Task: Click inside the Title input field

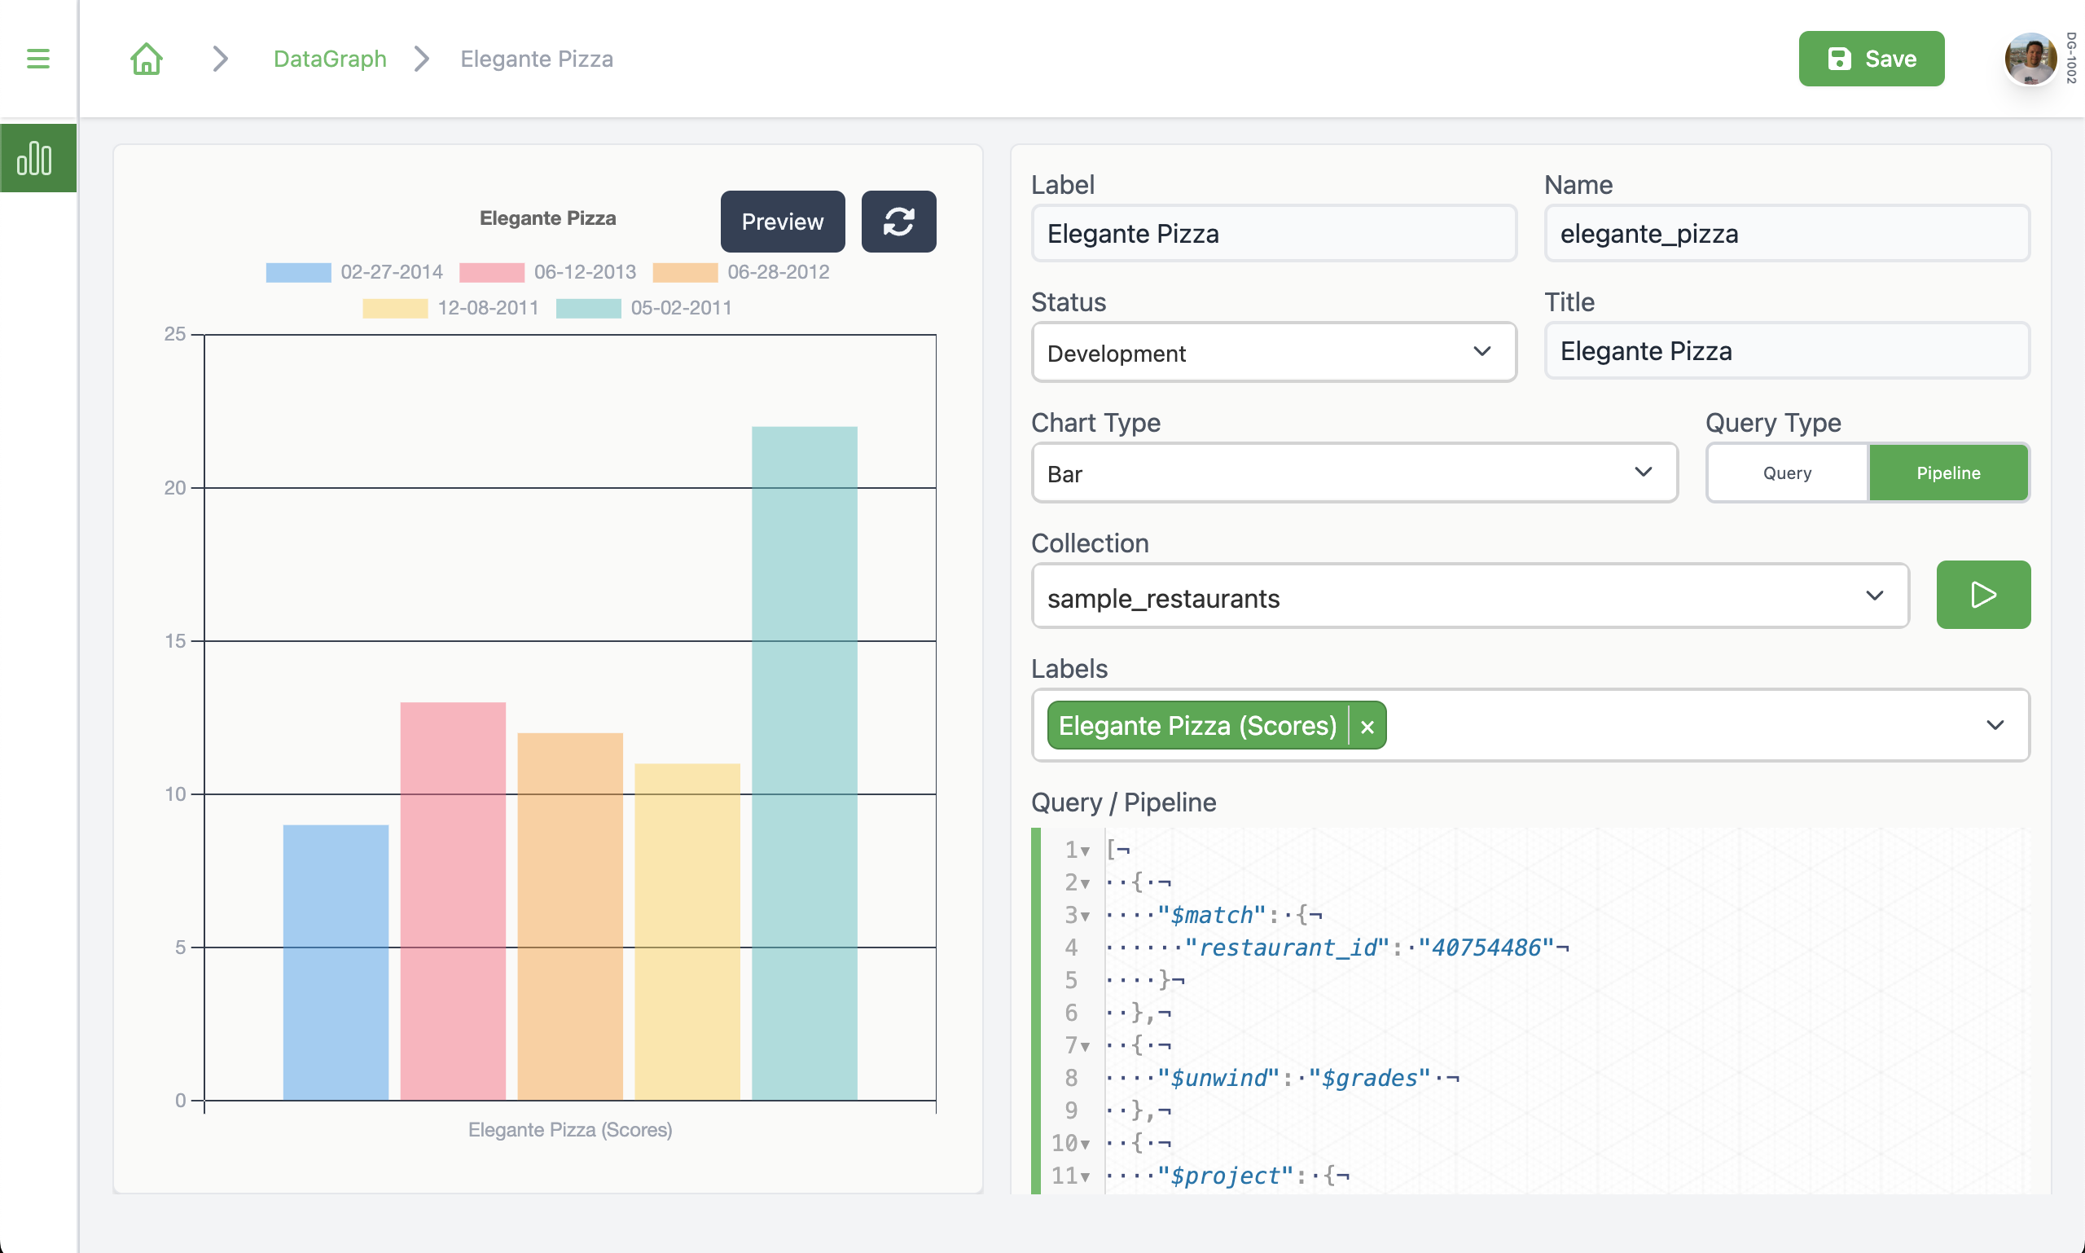Action: click(x=1785, y=350)
